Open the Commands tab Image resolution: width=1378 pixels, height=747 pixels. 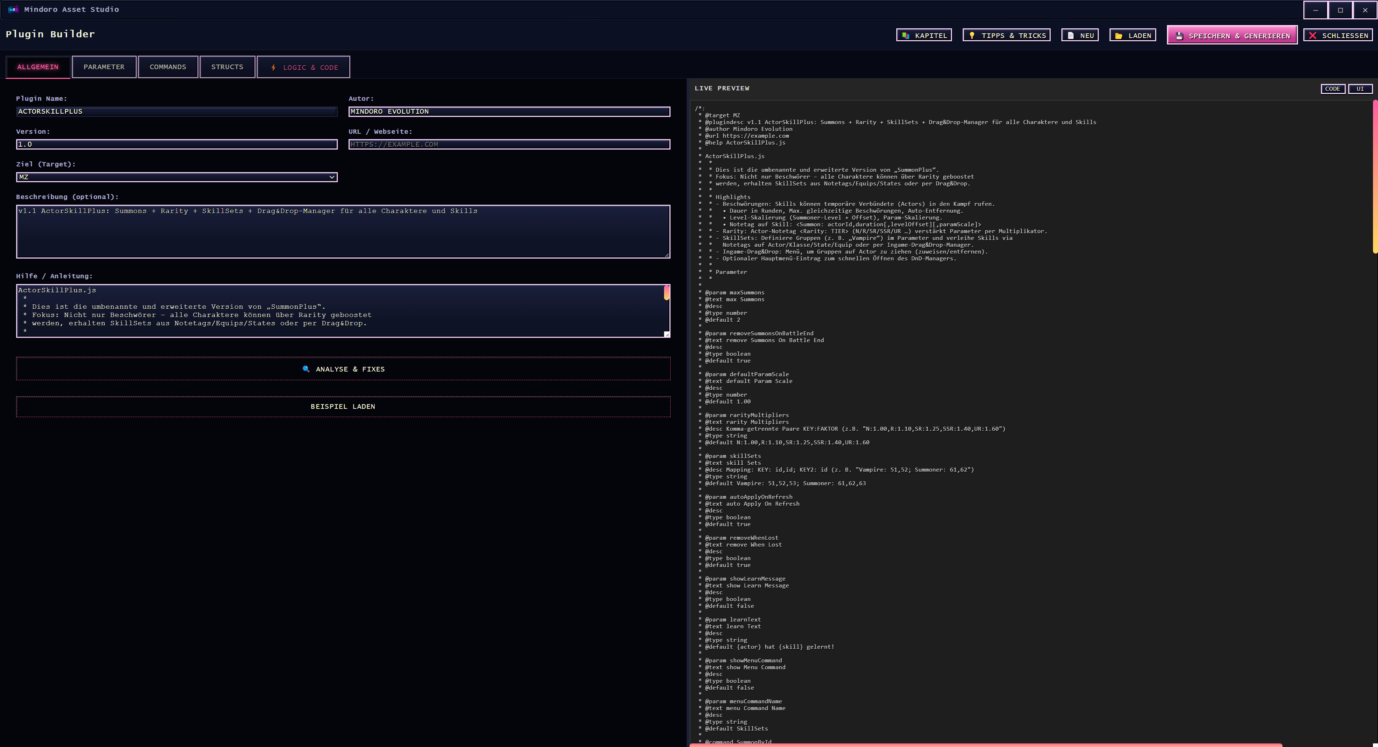(x=167, y=67)
